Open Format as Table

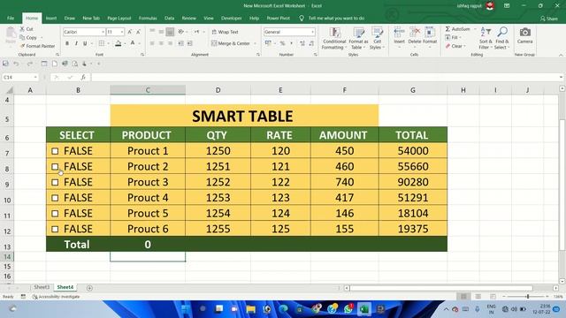pos(358,39)
